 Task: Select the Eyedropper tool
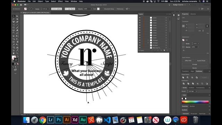(14, 45)
